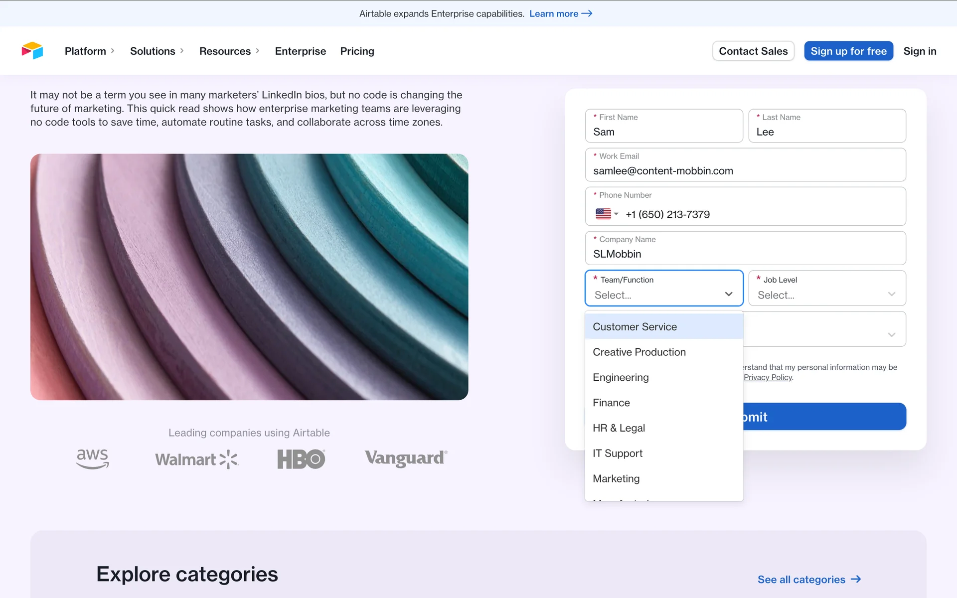Collapse the Team/Function dropdown
Viewport: 957px width, 598px height.
(728, 294)
